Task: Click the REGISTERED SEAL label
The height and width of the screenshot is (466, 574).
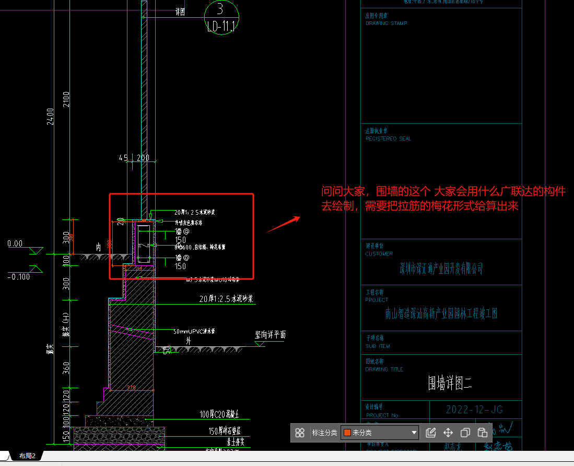Action: [x=388, y=139]
